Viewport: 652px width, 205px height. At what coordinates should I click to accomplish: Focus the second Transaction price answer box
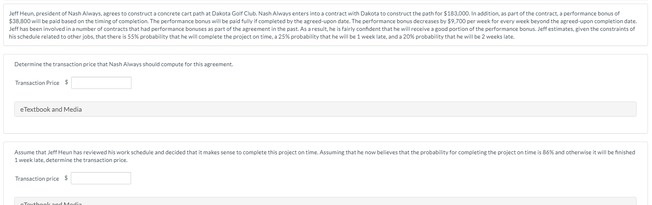tap(101, 179)
